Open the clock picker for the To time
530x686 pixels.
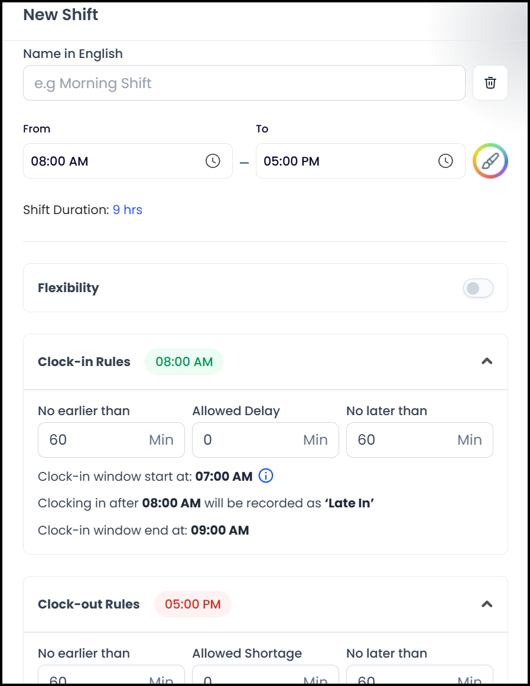click(x=445, y=161)
